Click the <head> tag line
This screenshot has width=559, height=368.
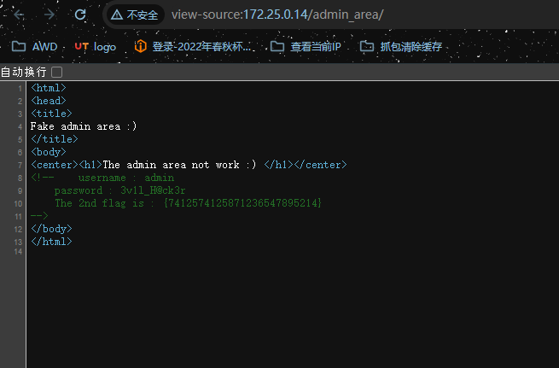49,101
